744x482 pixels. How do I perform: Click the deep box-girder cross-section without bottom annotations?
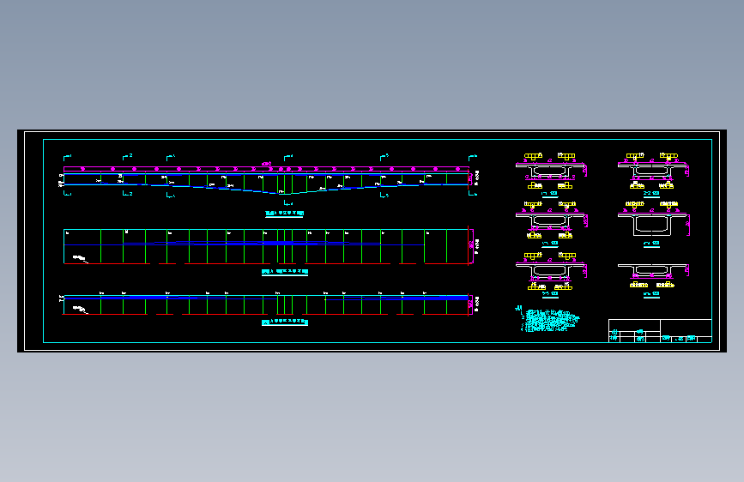pos(653,224)
